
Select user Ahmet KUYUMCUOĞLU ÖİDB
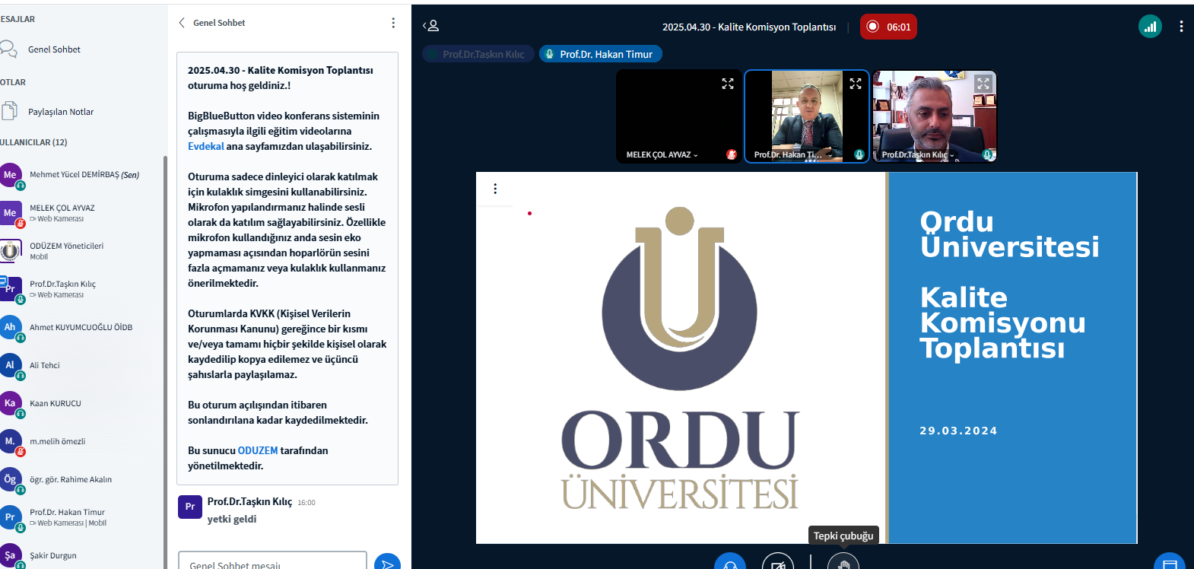click(82, 327)
